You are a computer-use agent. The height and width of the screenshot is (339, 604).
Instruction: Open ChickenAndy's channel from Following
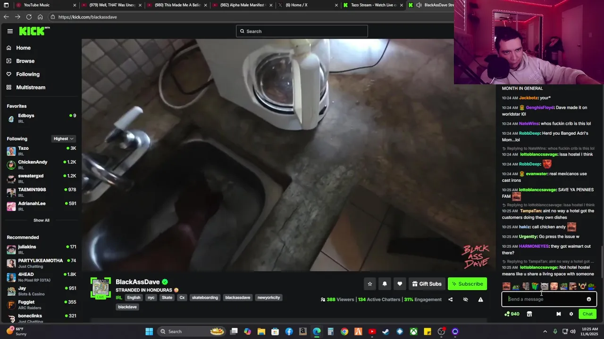pos(41,164)
